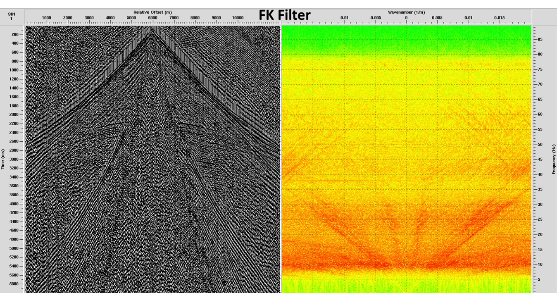Click the 6000 offset tick mark

152,18
